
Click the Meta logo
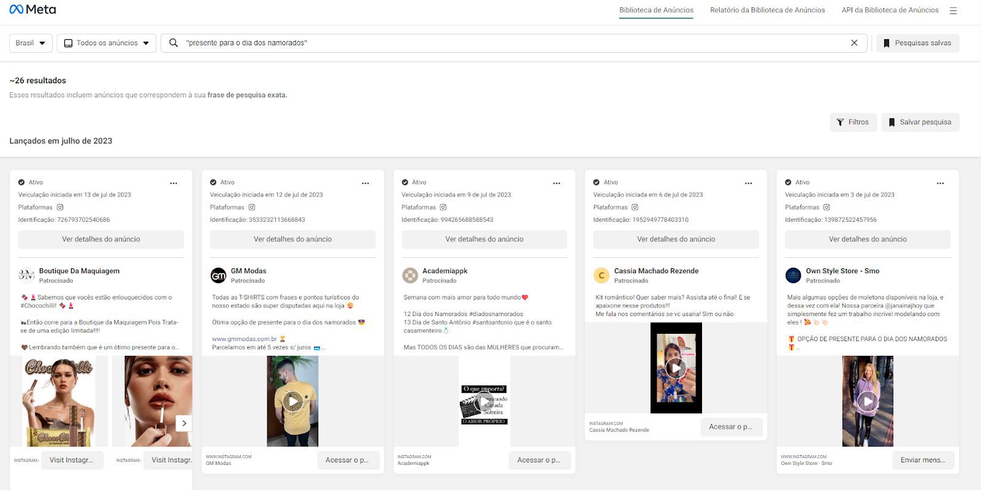32,10
